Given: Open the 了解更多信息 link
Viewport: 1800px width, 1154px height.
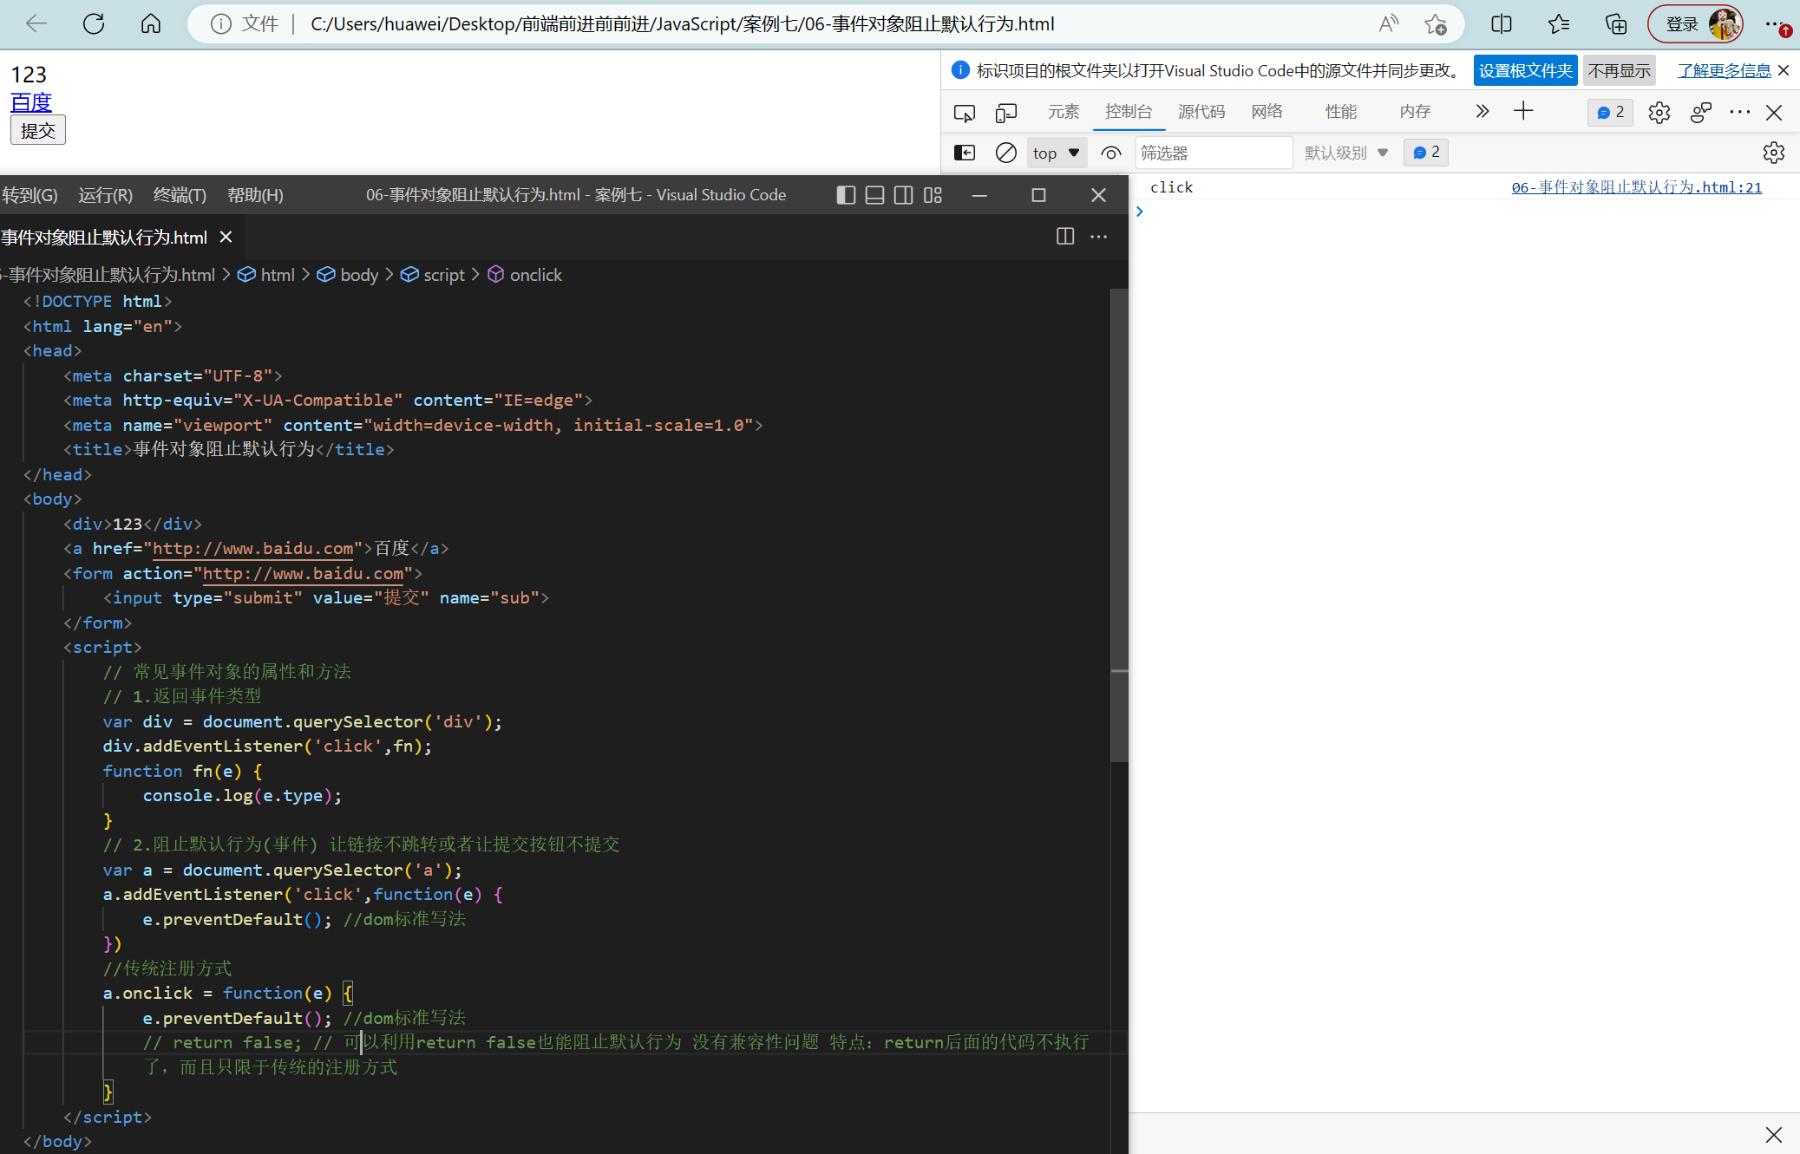Looking at the screenshot, I should coord(1724,70).
